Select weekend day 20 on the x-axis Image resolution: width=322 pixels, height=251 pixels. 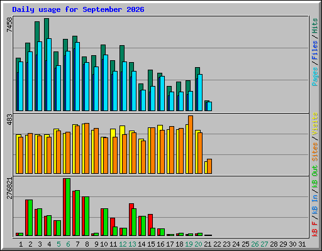click(x=198, y=244)
